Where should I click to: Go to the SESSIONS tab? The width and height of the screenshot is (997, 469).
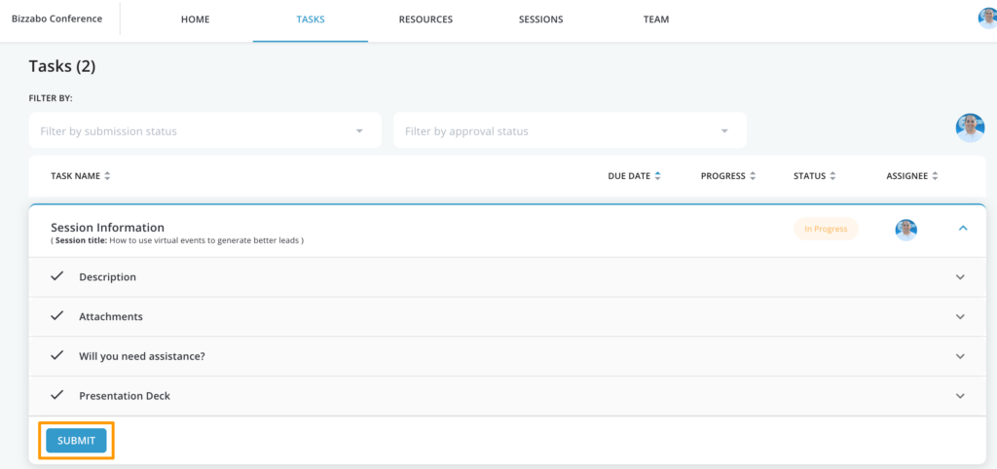click(540, 19)
